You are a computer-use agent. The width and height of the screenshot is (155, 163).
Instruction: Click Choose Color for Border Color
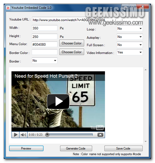(72, 52)
